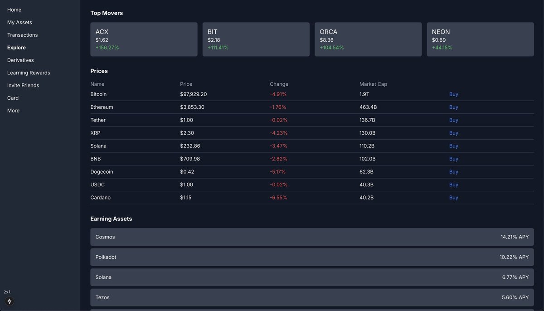
Task: Click the 2xl breakpoint label
Action: point(7,292)
